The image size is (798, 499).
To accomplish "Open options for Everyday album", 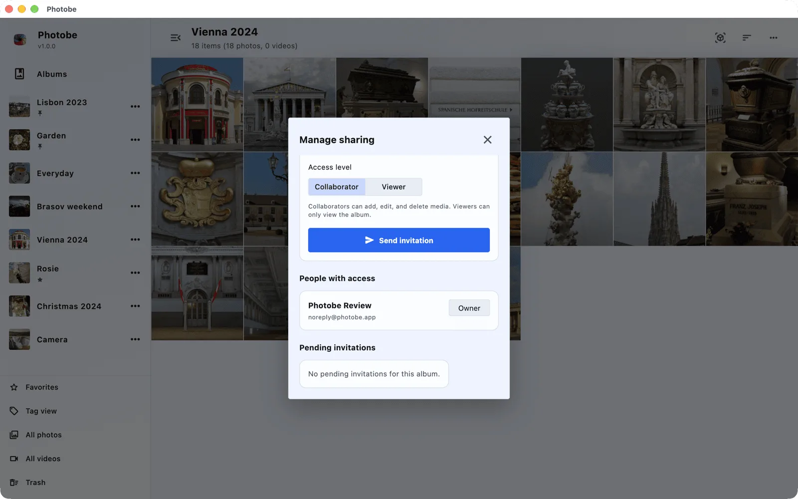I will [x=135, y=173].
